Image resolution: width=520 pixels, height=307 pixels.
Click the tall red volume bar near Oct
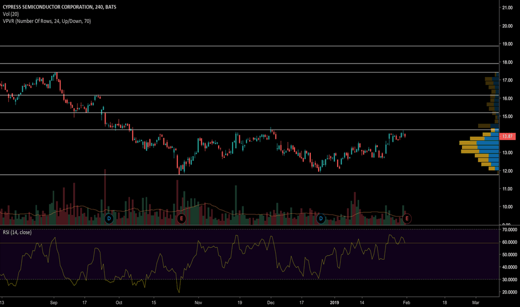105,197
